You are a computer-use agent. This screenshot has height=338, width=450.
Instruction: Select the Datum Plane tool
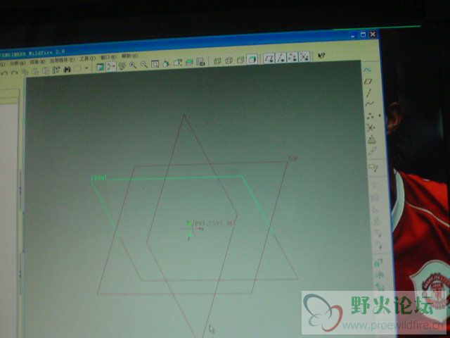click(368, 82)
